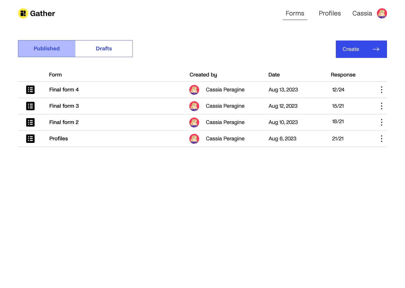405x288 pixels.
Task: Click the form icon for Profiles row
Action: coord(30,139)
